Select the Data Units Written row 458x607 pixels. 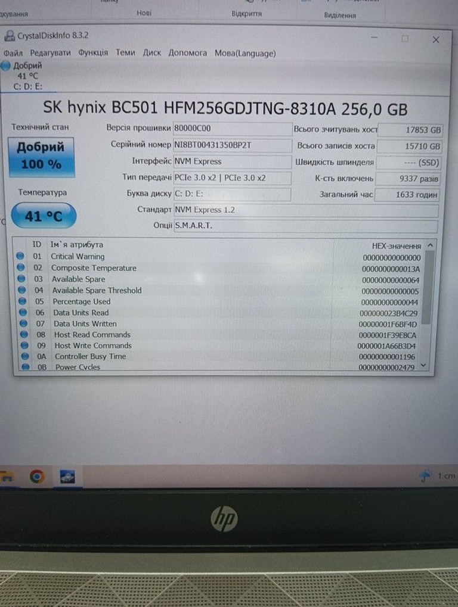point(219,323)
